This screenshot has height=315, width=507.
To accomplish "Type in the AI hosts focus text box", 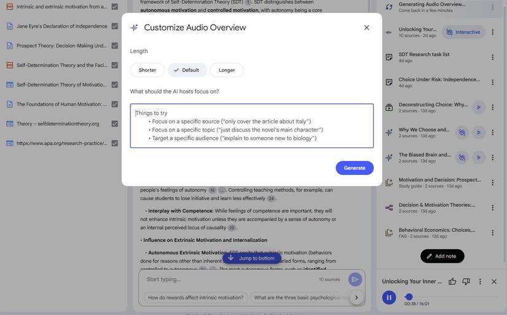I will [251, 126].
